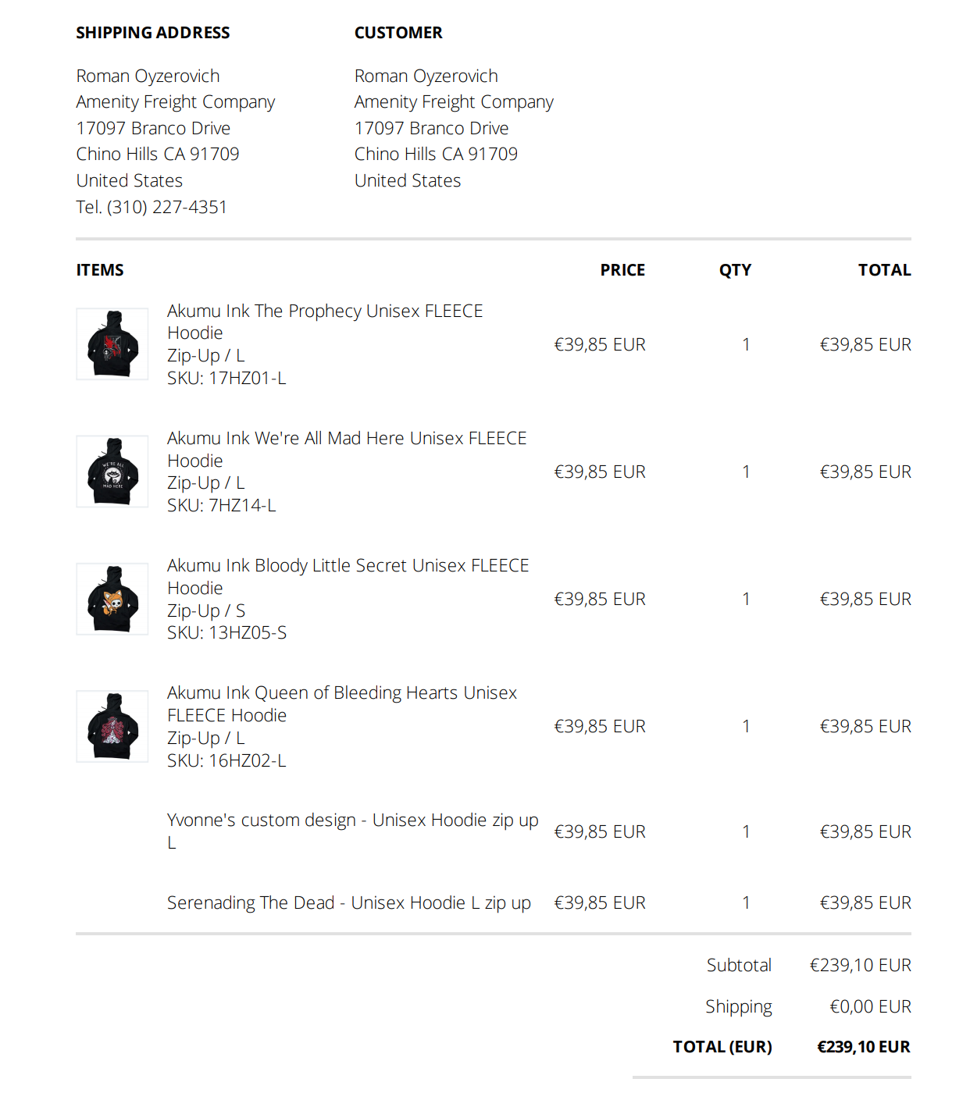Viewport: 970px width, 1093px height.
Task: Open Akumu Ink The Prophecy product title
Action: pyautogui.click(x=325, y=312)
